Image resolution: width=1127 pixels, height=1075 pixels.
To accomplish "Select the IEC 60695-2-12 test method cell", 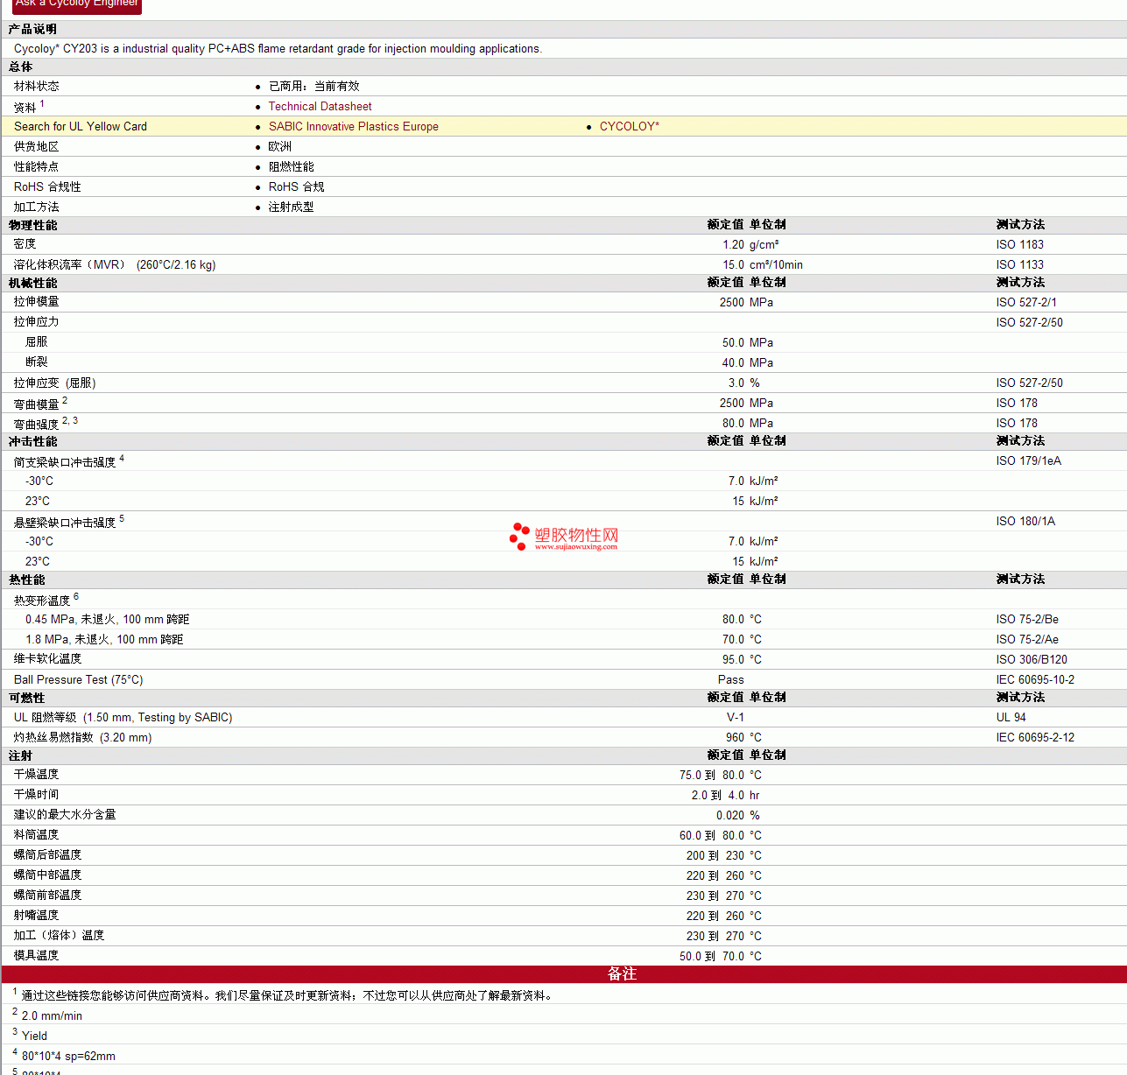I will tap(1035, 737).
